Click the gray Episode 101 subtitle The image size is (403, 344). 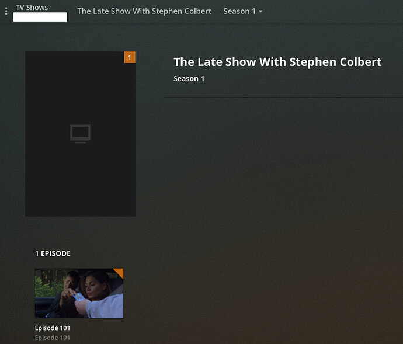click(53, 338)
